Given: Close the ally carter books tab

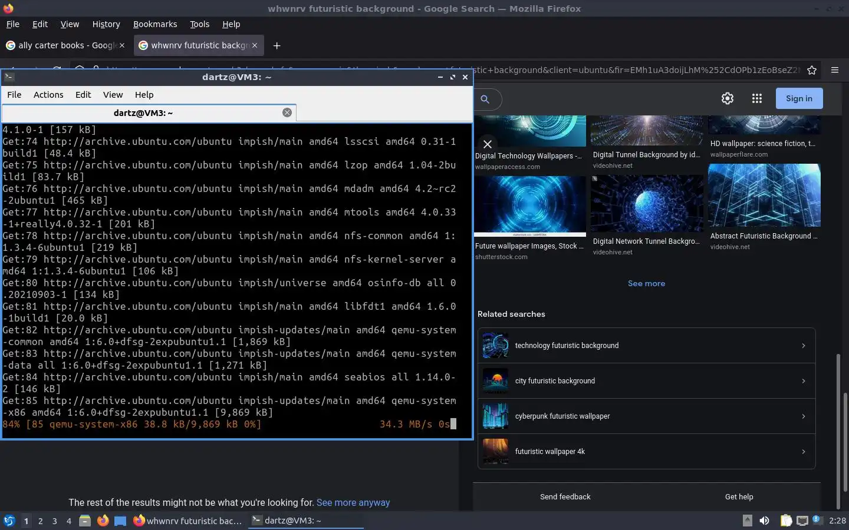Looking at the screenshot, I should tap(122, 45).
